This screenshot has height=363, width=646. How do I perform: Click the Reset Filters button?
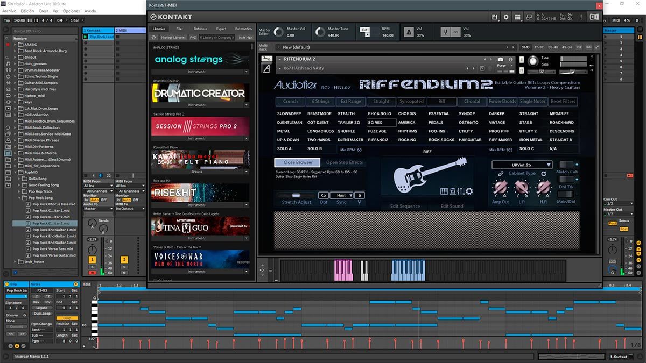pos(563,101)
